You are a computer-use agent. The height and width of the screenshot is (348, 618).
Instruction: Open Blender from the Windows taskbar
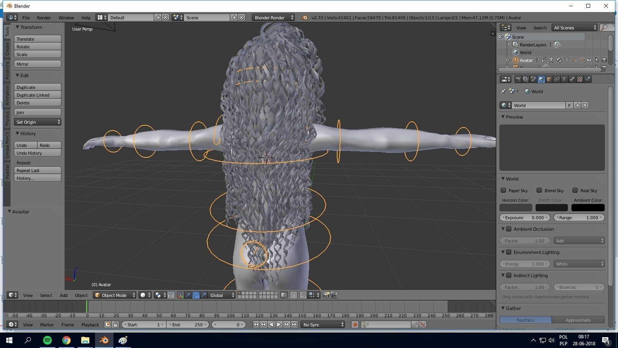coord(104,340)
